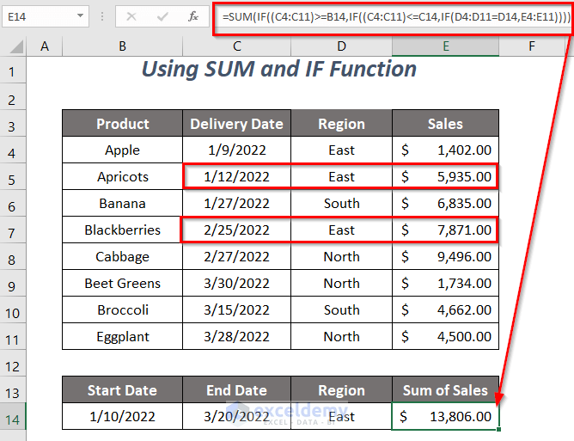Select the Blackberries sales value cell

point(445,230)
